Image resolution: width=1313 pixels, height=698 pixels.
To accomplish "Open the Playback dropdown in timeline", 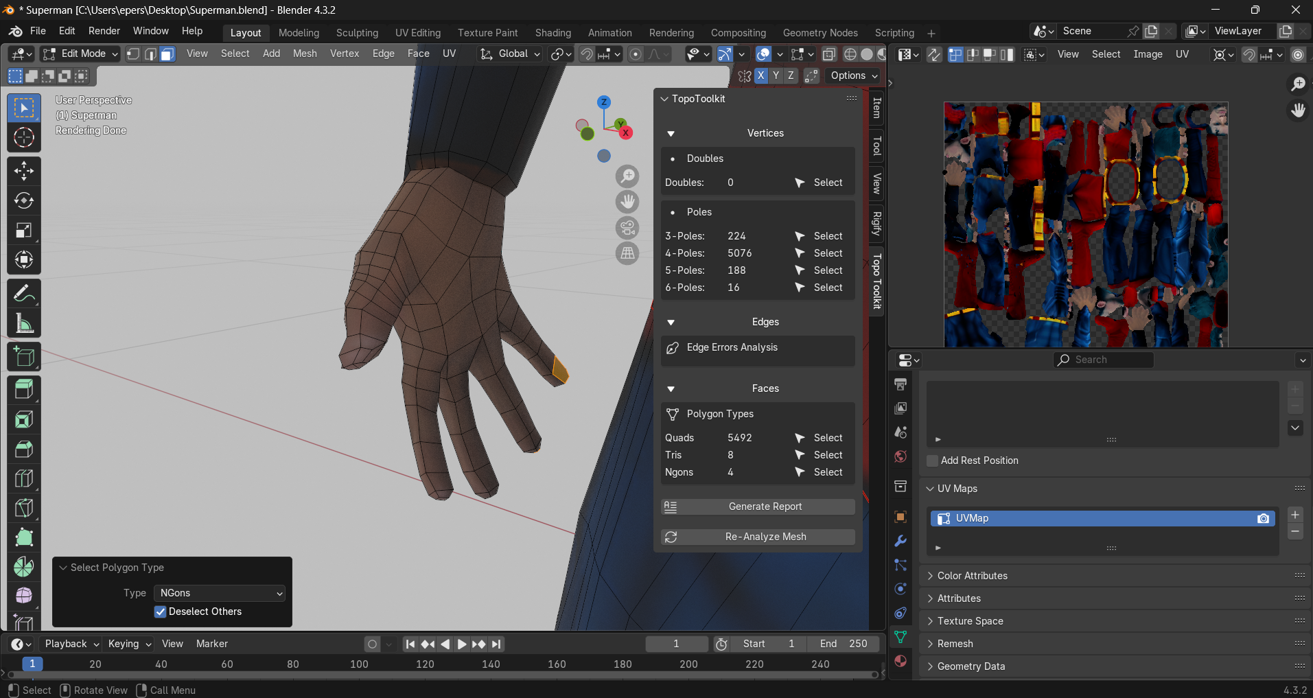I will pyautogui.click(x=71, y=644).
